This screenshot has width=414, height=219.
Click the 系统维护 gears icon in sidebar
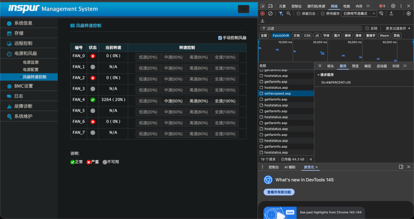pos(9,117)
